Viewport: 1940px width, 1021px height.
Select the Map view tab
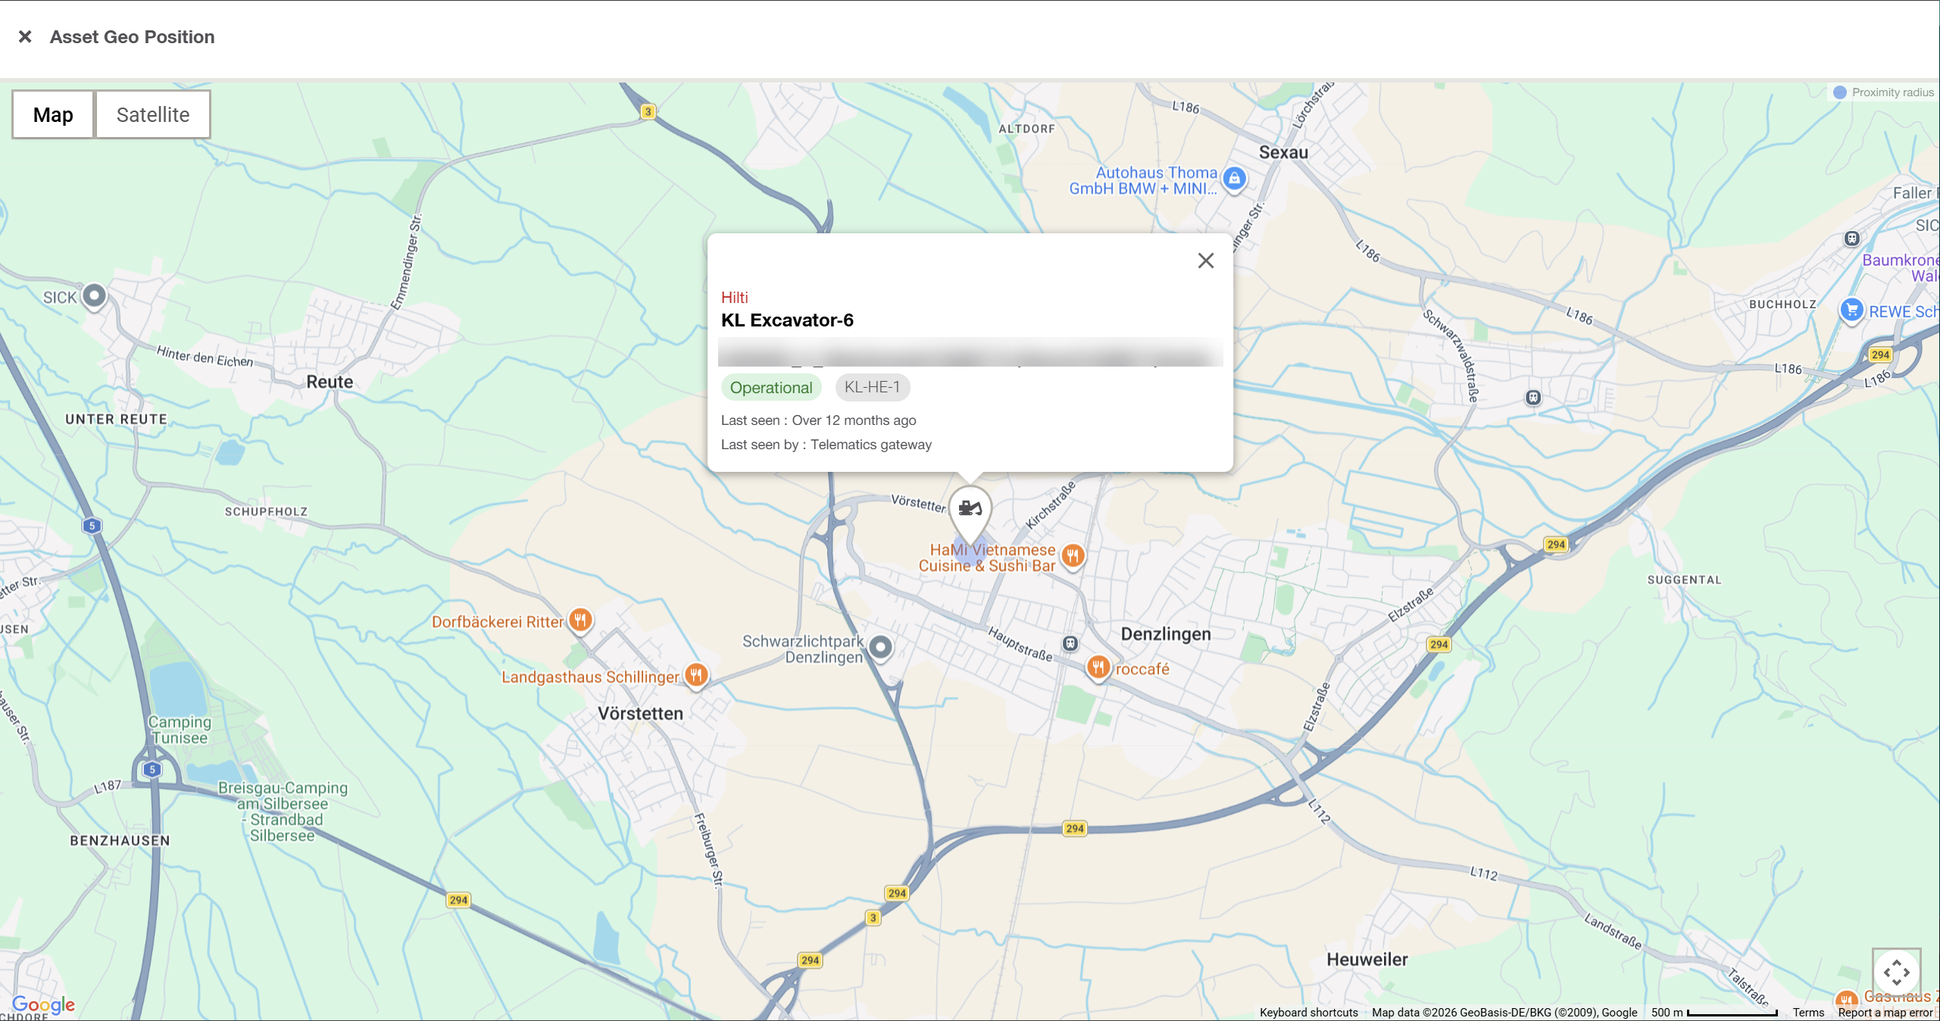point(53,114)
